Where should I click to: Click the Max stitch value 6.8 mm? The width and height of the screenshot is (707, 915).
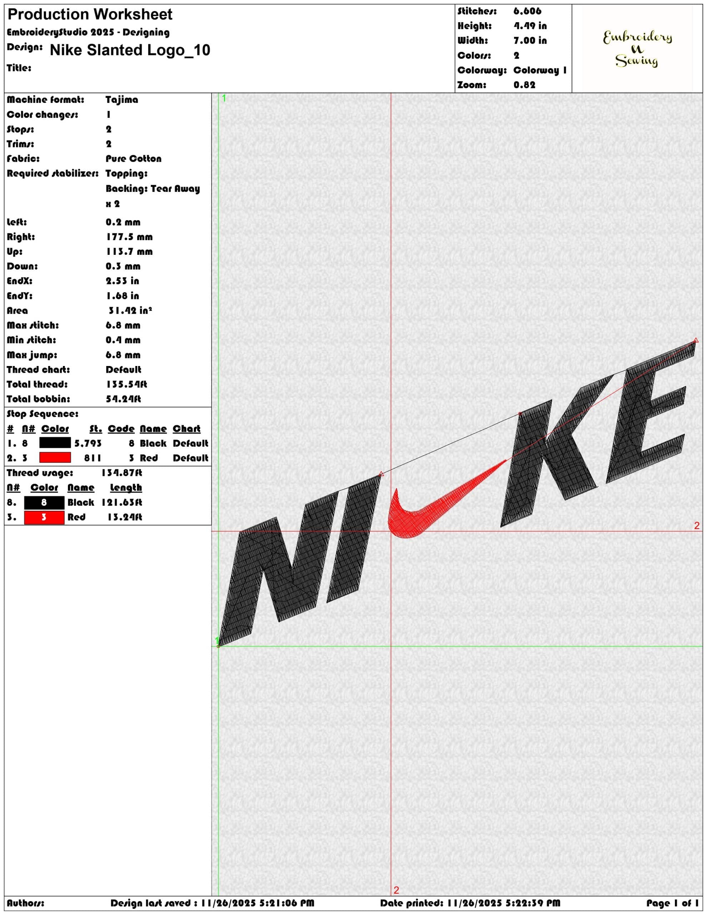coord(123,326)
